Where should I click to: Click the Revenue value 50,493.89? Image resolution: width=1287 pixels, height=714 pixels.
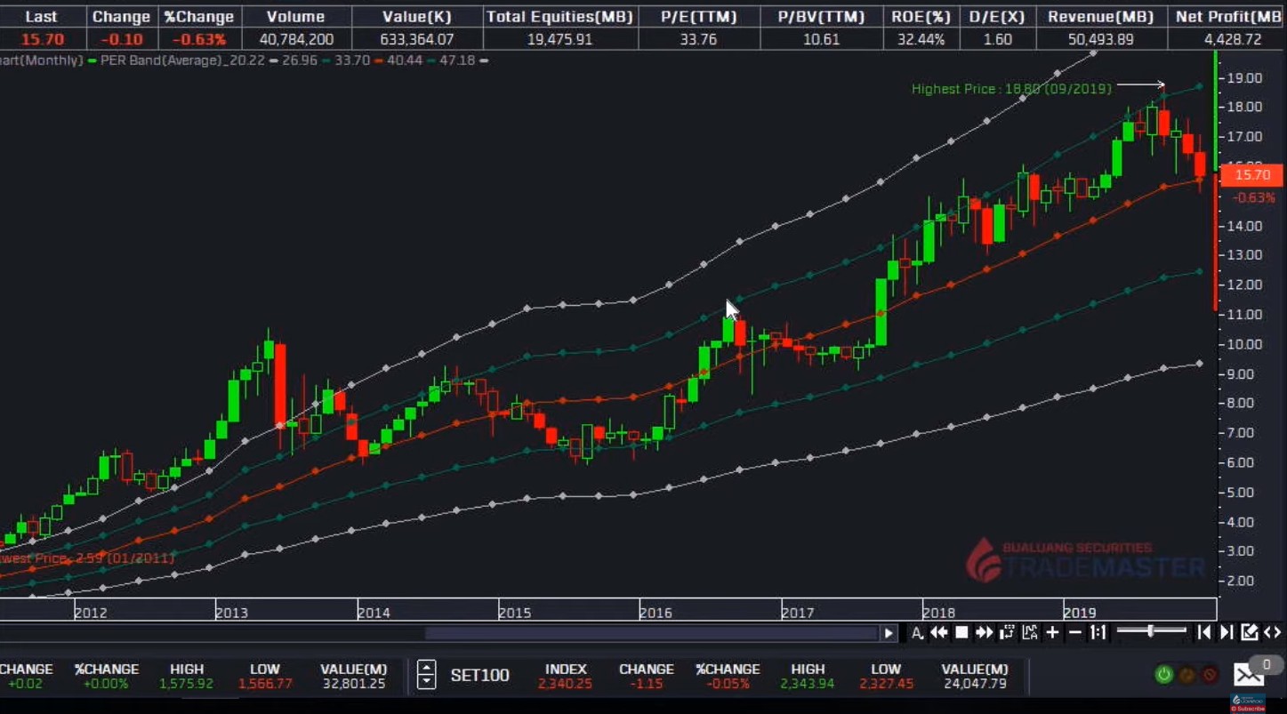click(1101, 39)
